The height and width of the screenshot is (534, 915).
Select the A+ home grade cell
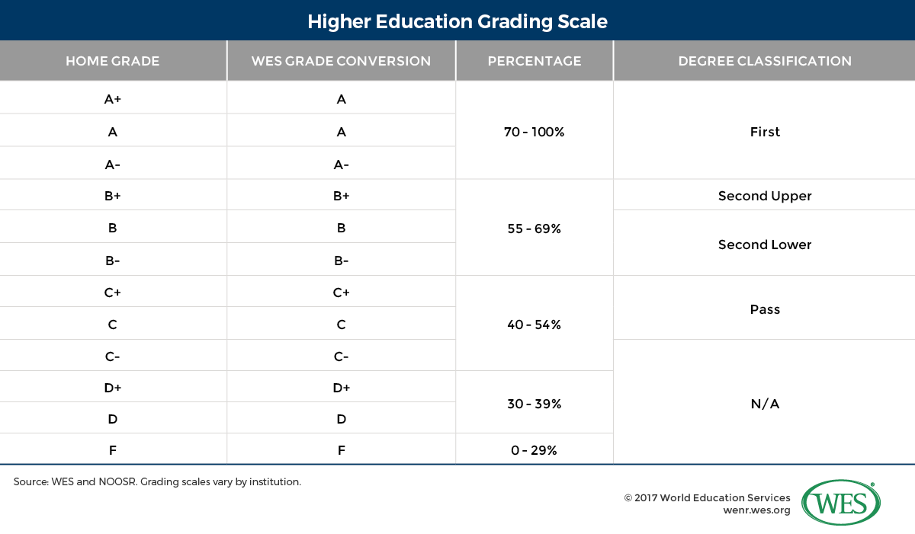point(113,98)
